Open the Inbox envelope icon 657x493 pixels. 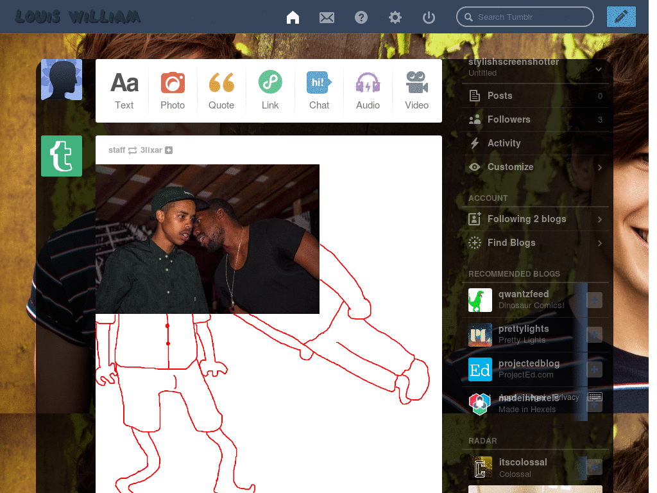pos(327,17)
